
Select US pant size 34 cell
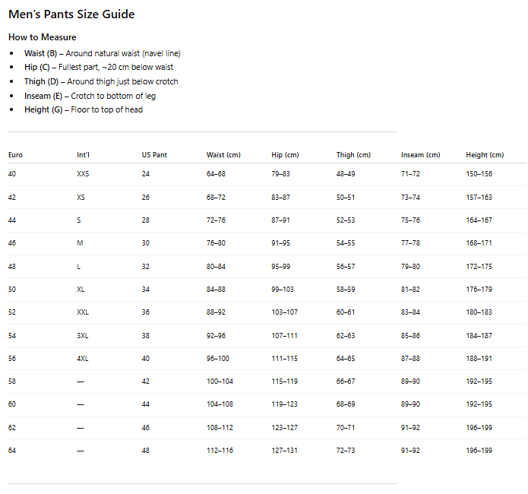pos(146,290)
